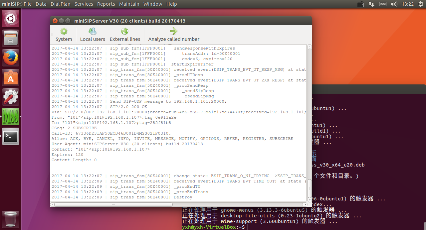
Task: Click vertical scrollbar of log view
Action: pyautogui.click(x=309, y=188)
